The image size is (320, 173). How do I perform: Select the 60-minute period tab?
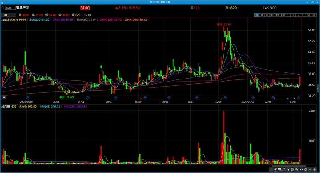pyautogui.click(x=314, y=15)
